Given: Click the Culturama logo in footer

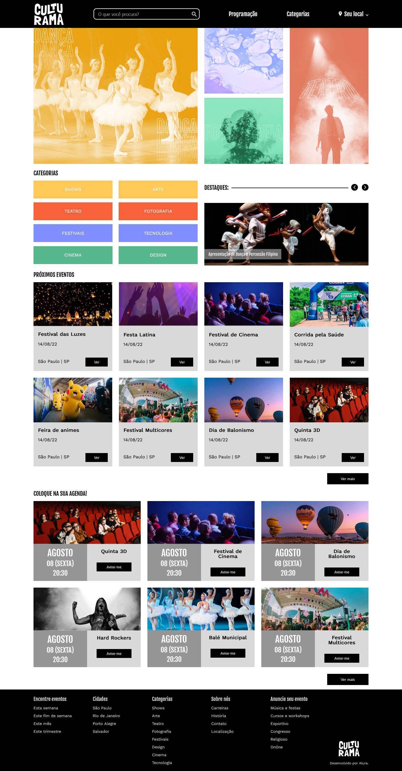Looking at the screenshot, I should 349,749.
